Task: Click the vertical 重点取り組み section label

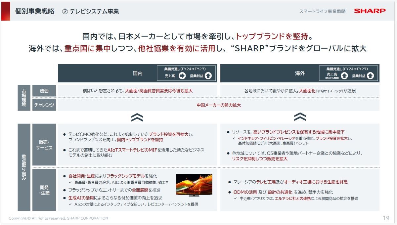Action: (24, 167)
